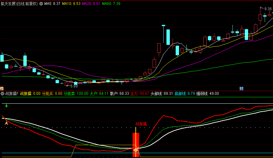Screen dimensions: 273x158
Task: Click the red 战鼓擂 signal label
Action: coord(141,124)
